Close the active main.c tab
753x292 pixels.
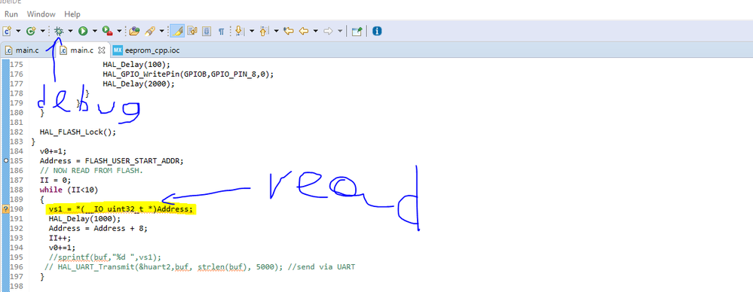(101, 50)
